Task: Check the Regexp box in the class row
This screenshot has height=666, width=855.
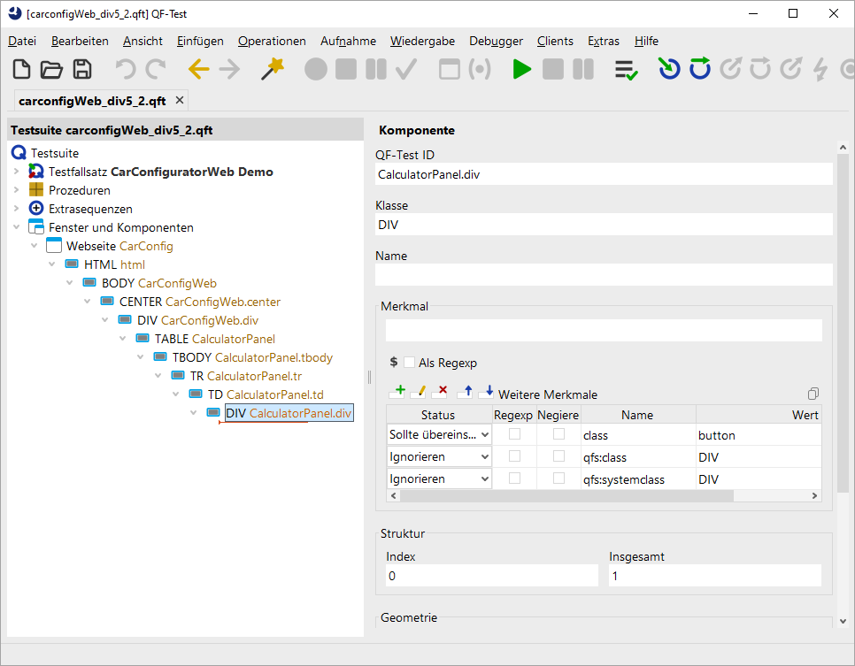Action: [x=514, y=434]
